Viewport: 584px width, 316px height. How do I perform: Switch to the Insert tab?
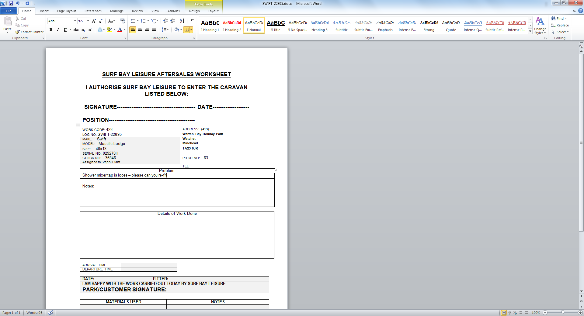44,11
